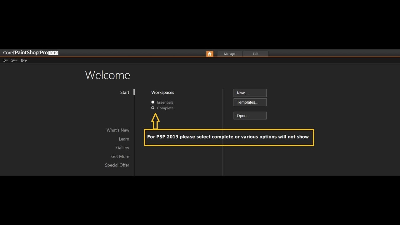Viewport: 400px width, 225px height.
Task: Open the File menu
Action: [x=6, y=60]
